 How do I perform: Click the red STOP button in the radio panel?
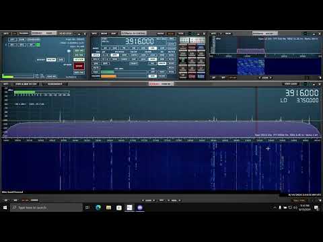[x=79, y=66]
